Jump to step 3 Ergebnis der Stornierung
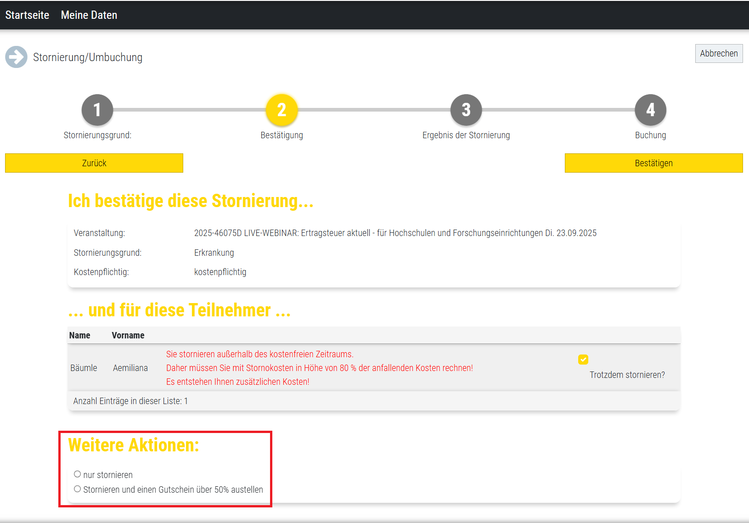This screenshot has height=523, width=749. (x=466, y=110)
